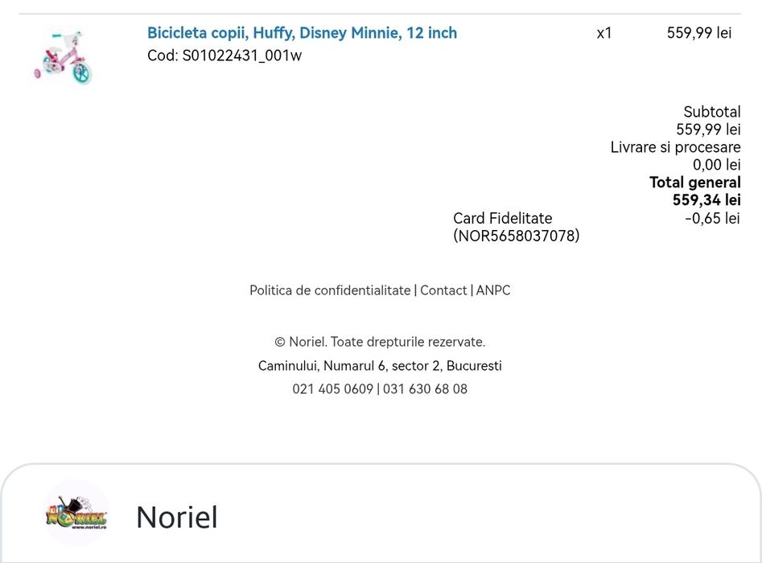Click the 559,99 lei item price
Screen dimensions: 762x563
[698, 32]
